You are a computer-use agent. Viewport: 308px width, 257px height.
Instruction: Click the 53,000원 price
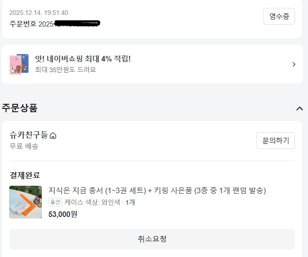point(63,214)
